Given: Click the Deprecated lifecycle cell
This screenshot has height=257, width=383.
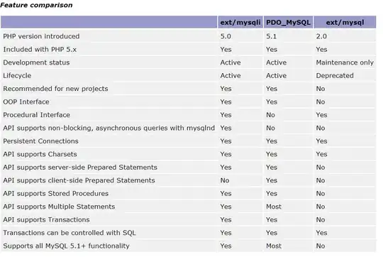Looking at the screenshot, I should click(x=335, y=75).
